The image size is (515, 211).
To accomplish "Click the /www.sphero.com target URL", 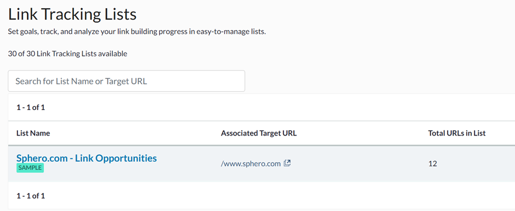I will tap(250, 163).
